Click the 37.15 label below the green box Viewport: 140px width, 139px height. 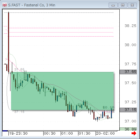[x=19, y=112]
